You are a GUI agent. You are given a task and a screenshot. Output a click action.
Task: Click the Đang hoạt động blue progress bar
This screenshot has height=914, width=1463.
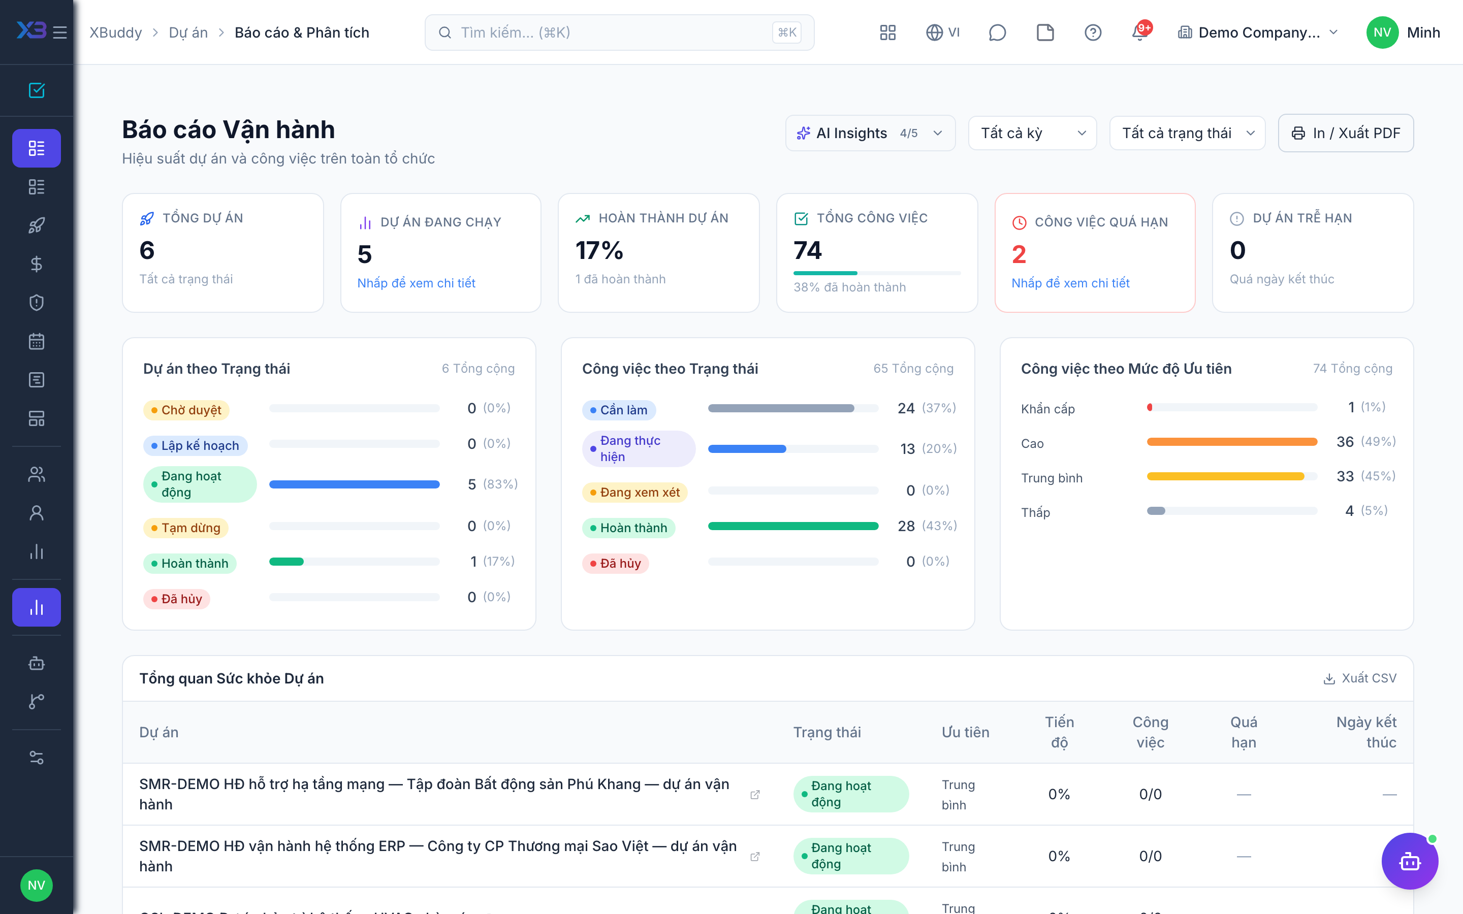pos(354,484)
